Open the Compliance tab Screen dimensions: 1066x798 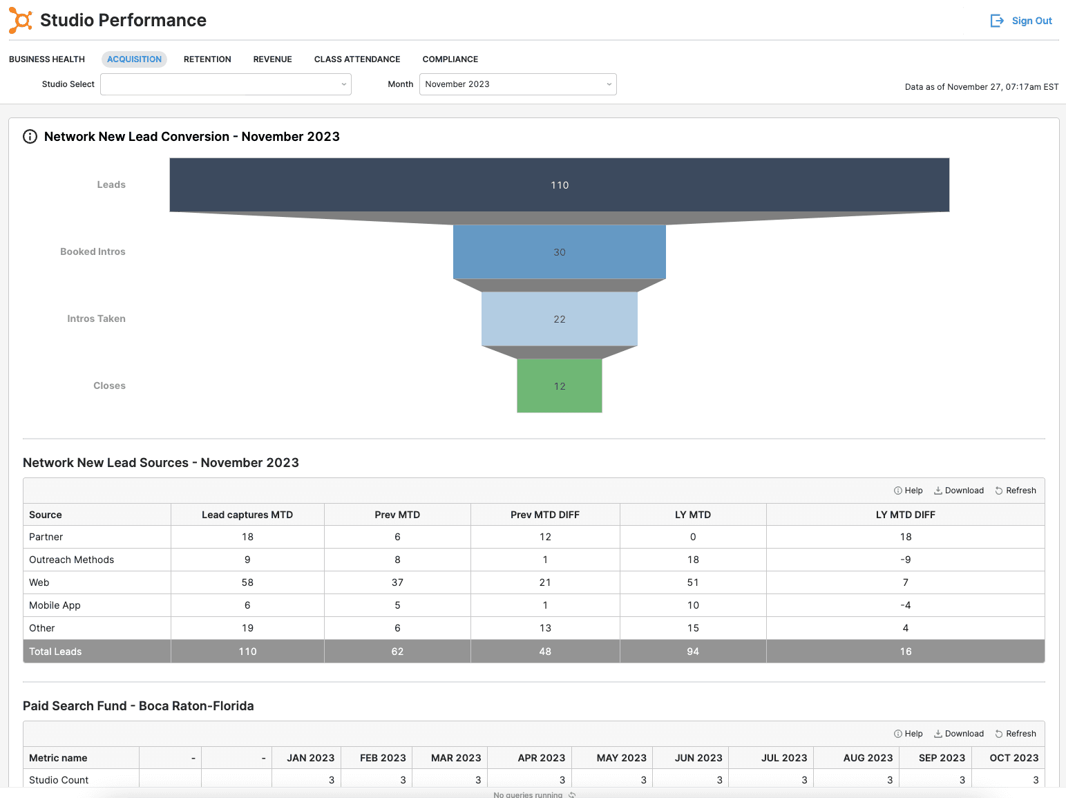(450, 59)
